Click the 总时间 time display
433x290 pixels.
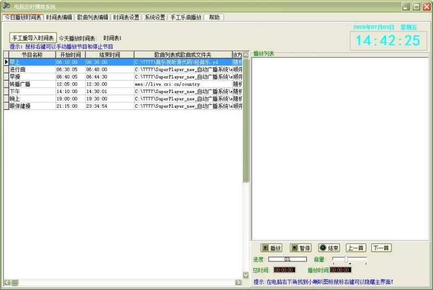(285, 270)
